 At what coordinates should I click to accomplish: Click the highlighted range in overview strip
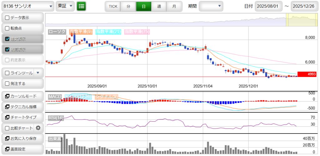(301, 20)
